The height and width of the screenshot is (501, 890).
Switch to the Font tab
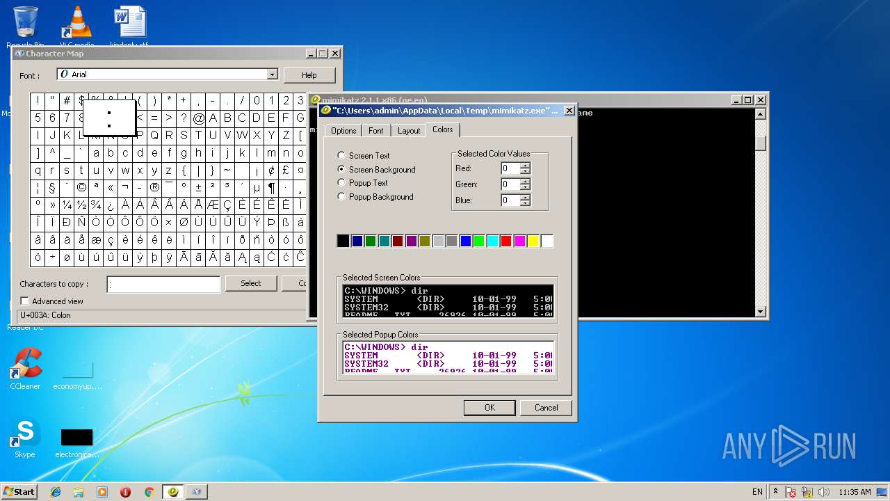point(375,131)
